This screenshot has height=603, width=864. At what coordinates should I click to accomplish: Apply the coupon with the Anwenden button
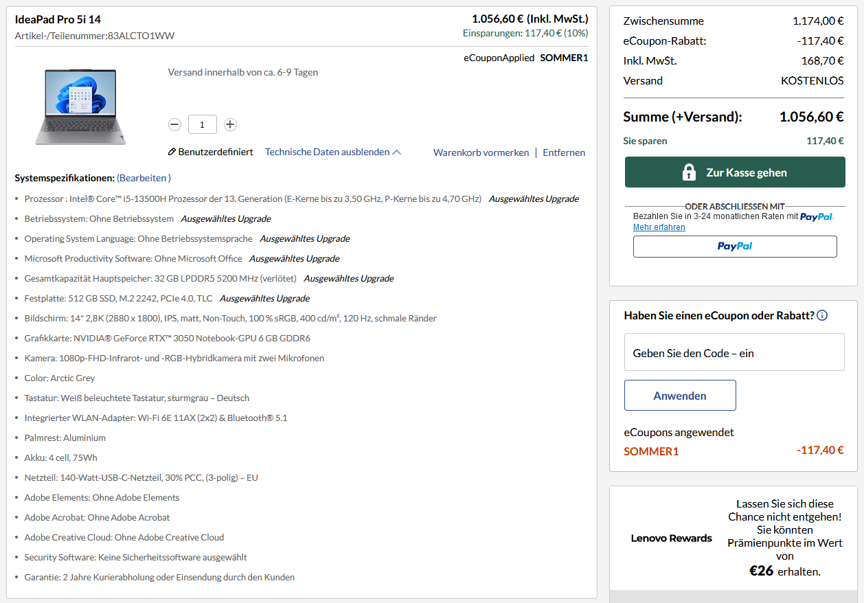pyautogui.click(x=679, y=395)
